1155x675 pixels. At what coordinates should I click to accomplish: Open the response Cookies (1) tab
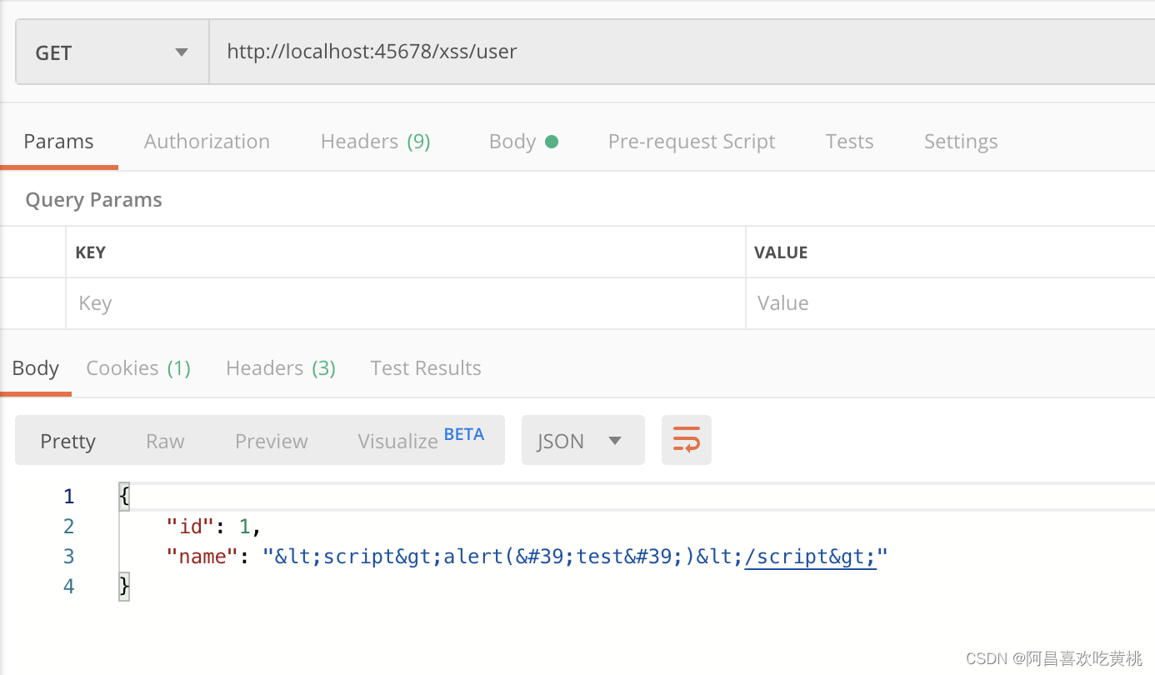(138, 368)
